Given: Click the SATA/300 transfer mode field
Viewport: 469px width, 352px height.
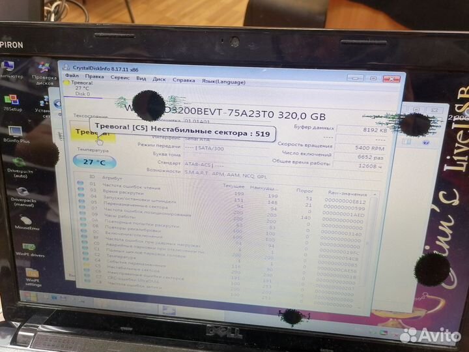Looking at the screenshot, I should [227, 149].
